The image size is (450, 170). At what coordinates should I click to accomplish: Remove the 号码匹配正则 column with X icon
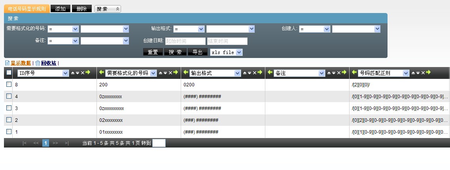[423, 73]
